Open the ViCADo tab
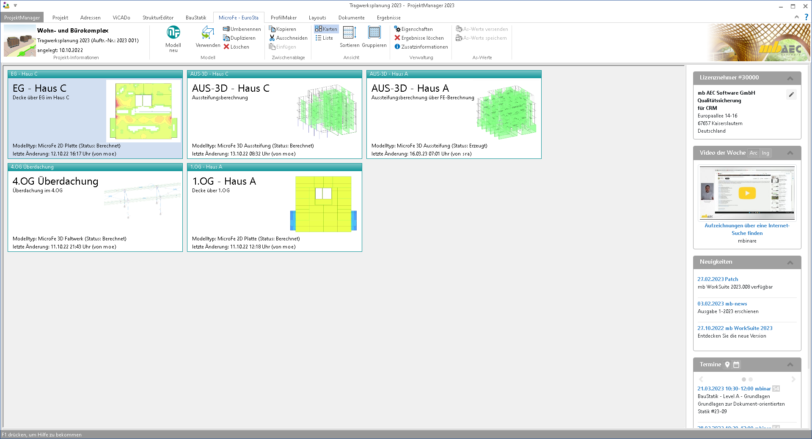Viewport: 812px width, 439px height. click(x=121, y=18)
